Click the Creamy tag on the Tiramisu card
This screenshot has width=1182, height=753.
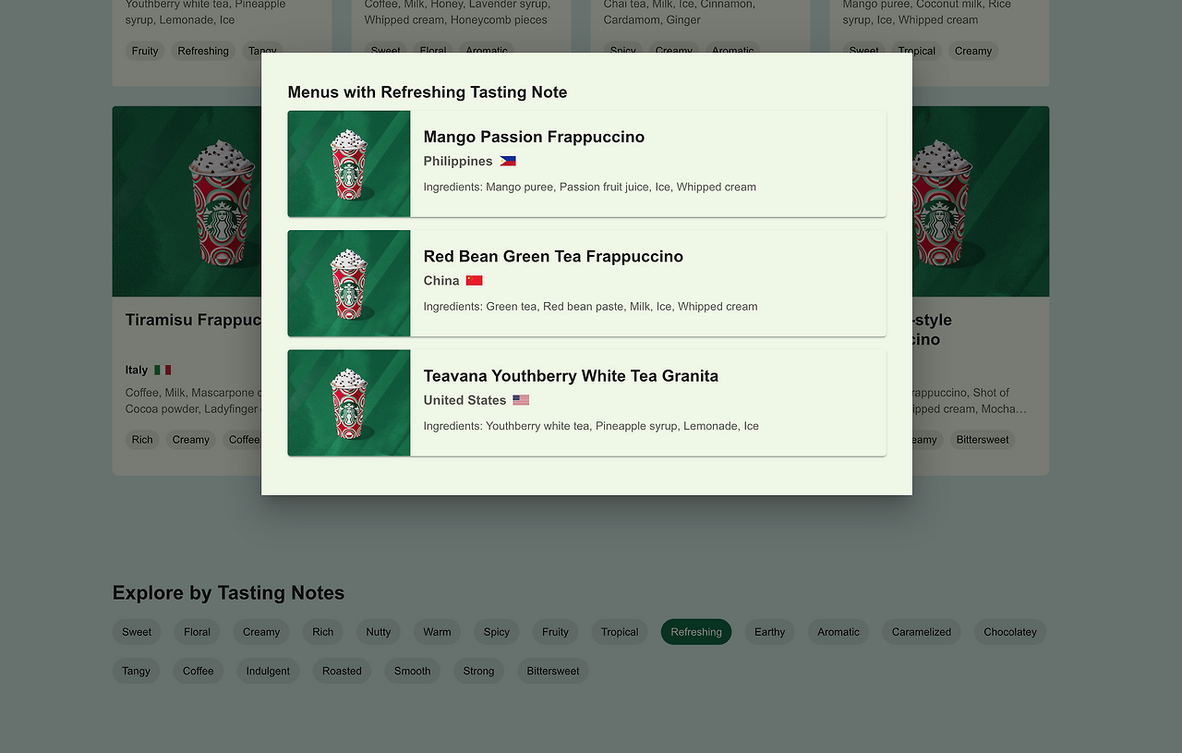(x=191, y=440)
